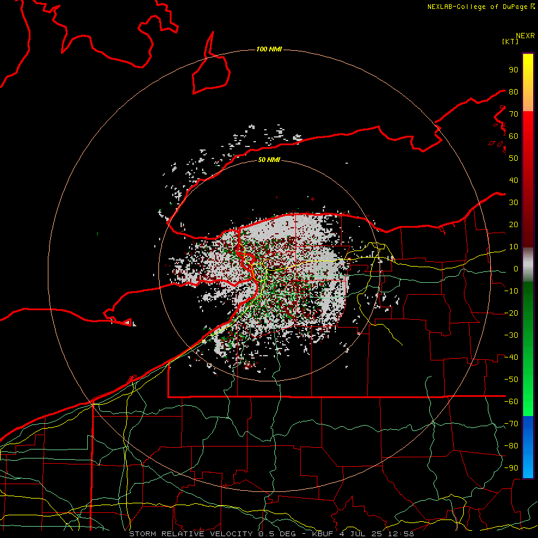Click the positive 10 scale value

point(513,247)
